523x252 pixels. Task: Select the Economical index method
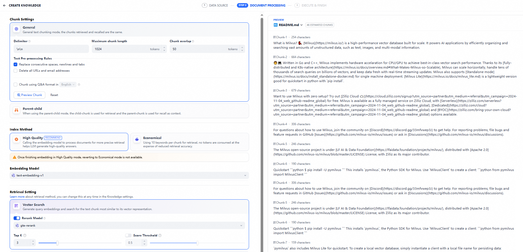pyautogui.click(x=190, y=142)
